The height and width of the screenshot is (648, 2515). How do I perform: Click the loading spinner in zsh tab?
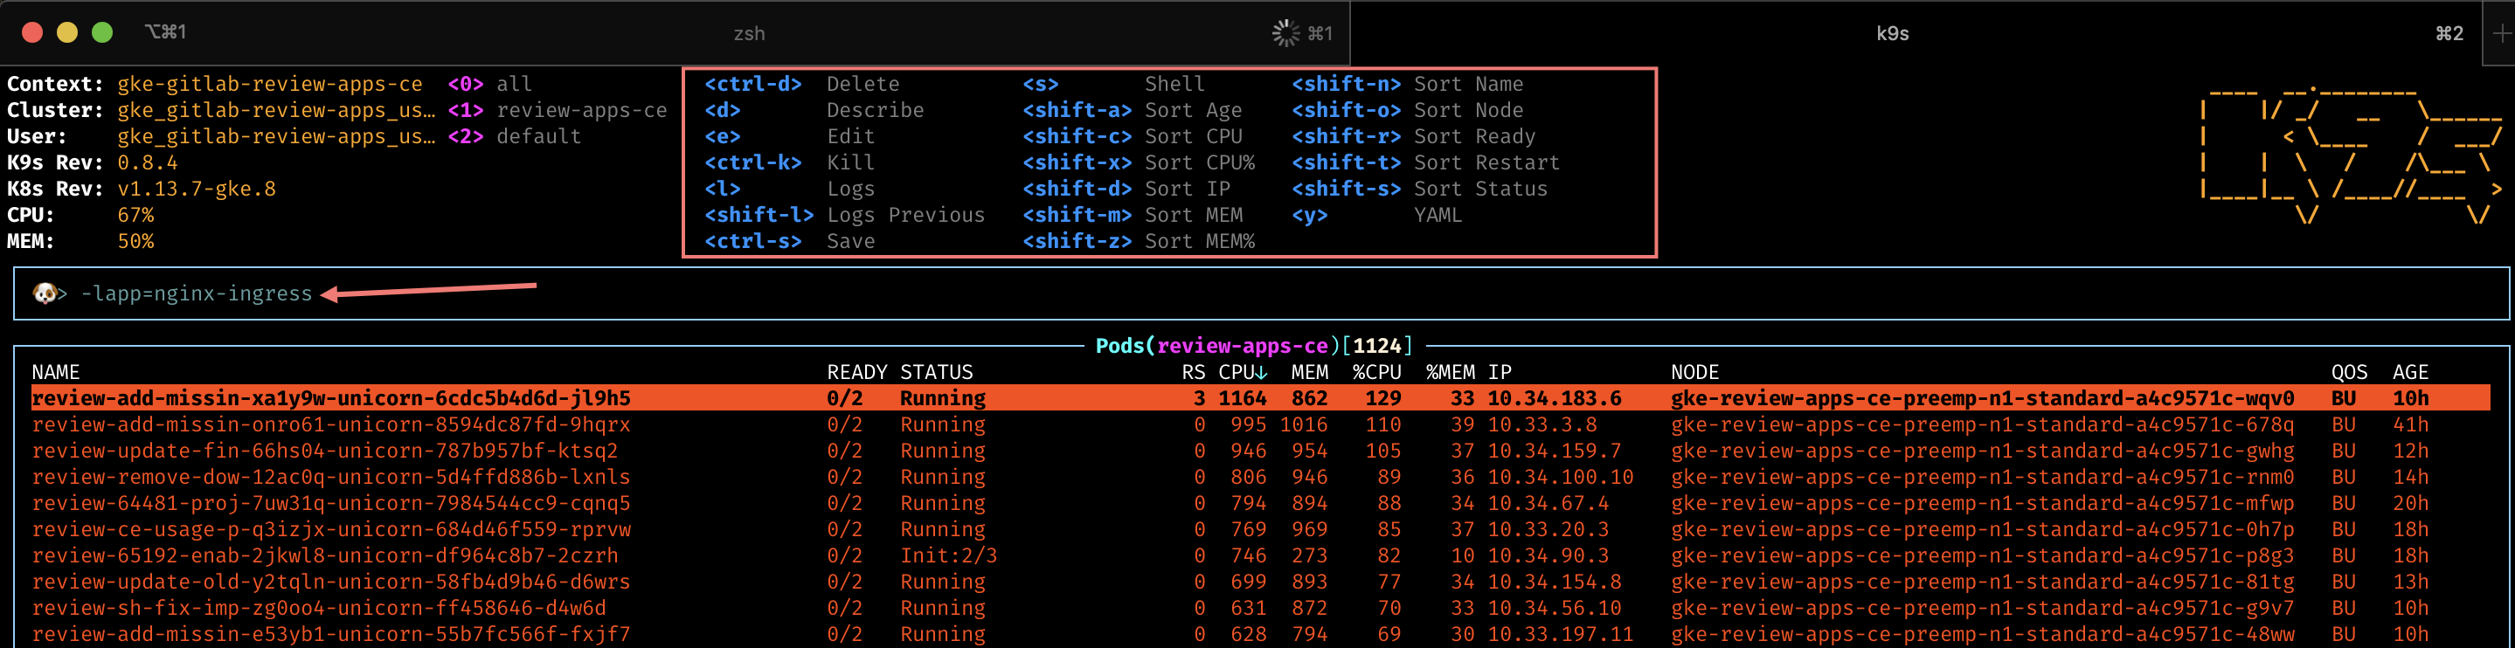pos(1285,33)
